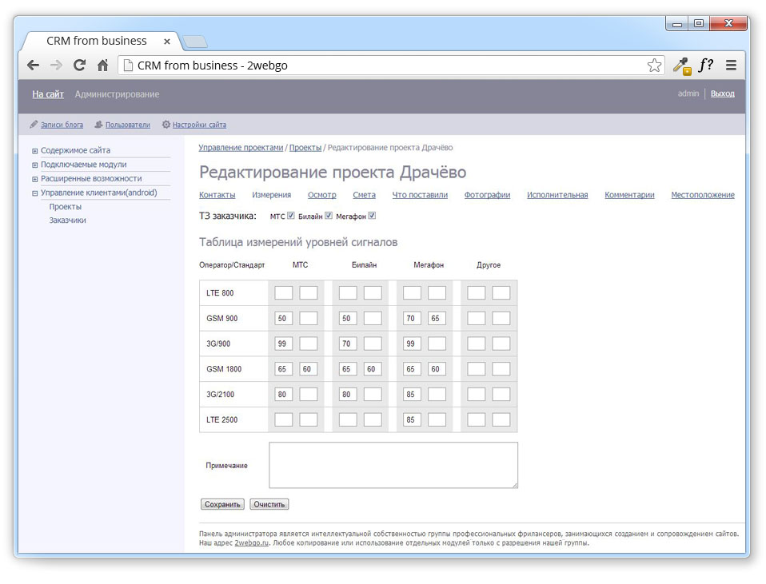The height and width of the screenshot is (584, 766).
Task: Open Проекты in the sidebar
Action: tap(65, 207)
